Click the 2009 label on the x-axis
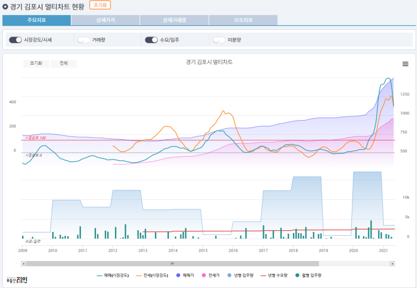Screen dimensions: 417x288 [22, 250]
